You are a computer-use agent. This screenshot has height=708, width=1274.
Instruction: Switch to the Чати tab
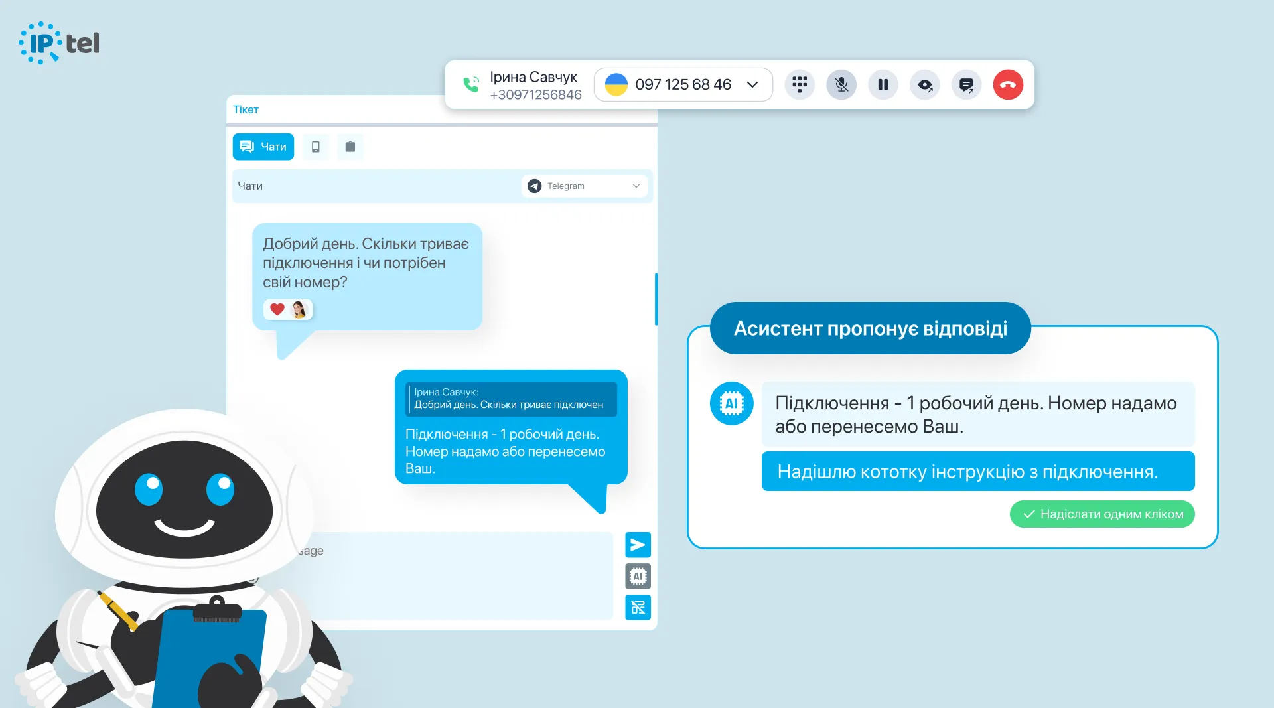[263, 147]
